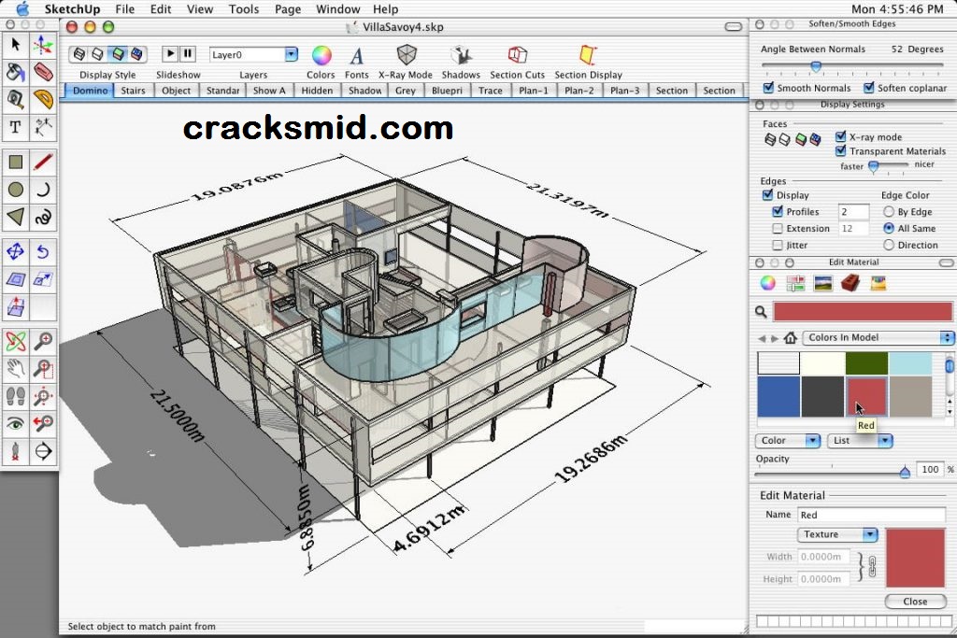Enable the Extension edge checkbox
This screenshot has height=638, width=957.
pyautogui.click(x=778, y=228)
